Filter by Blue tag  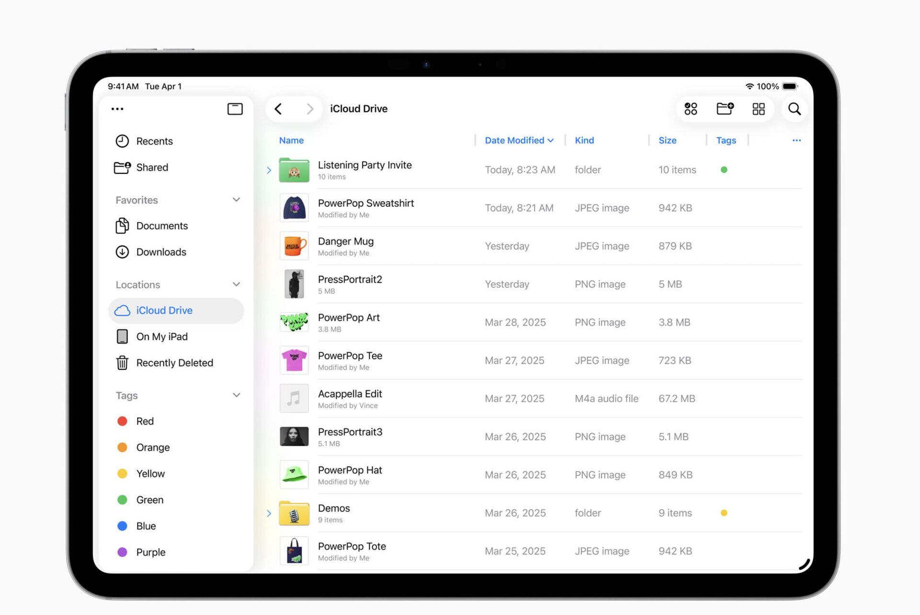tap(176, 526)
